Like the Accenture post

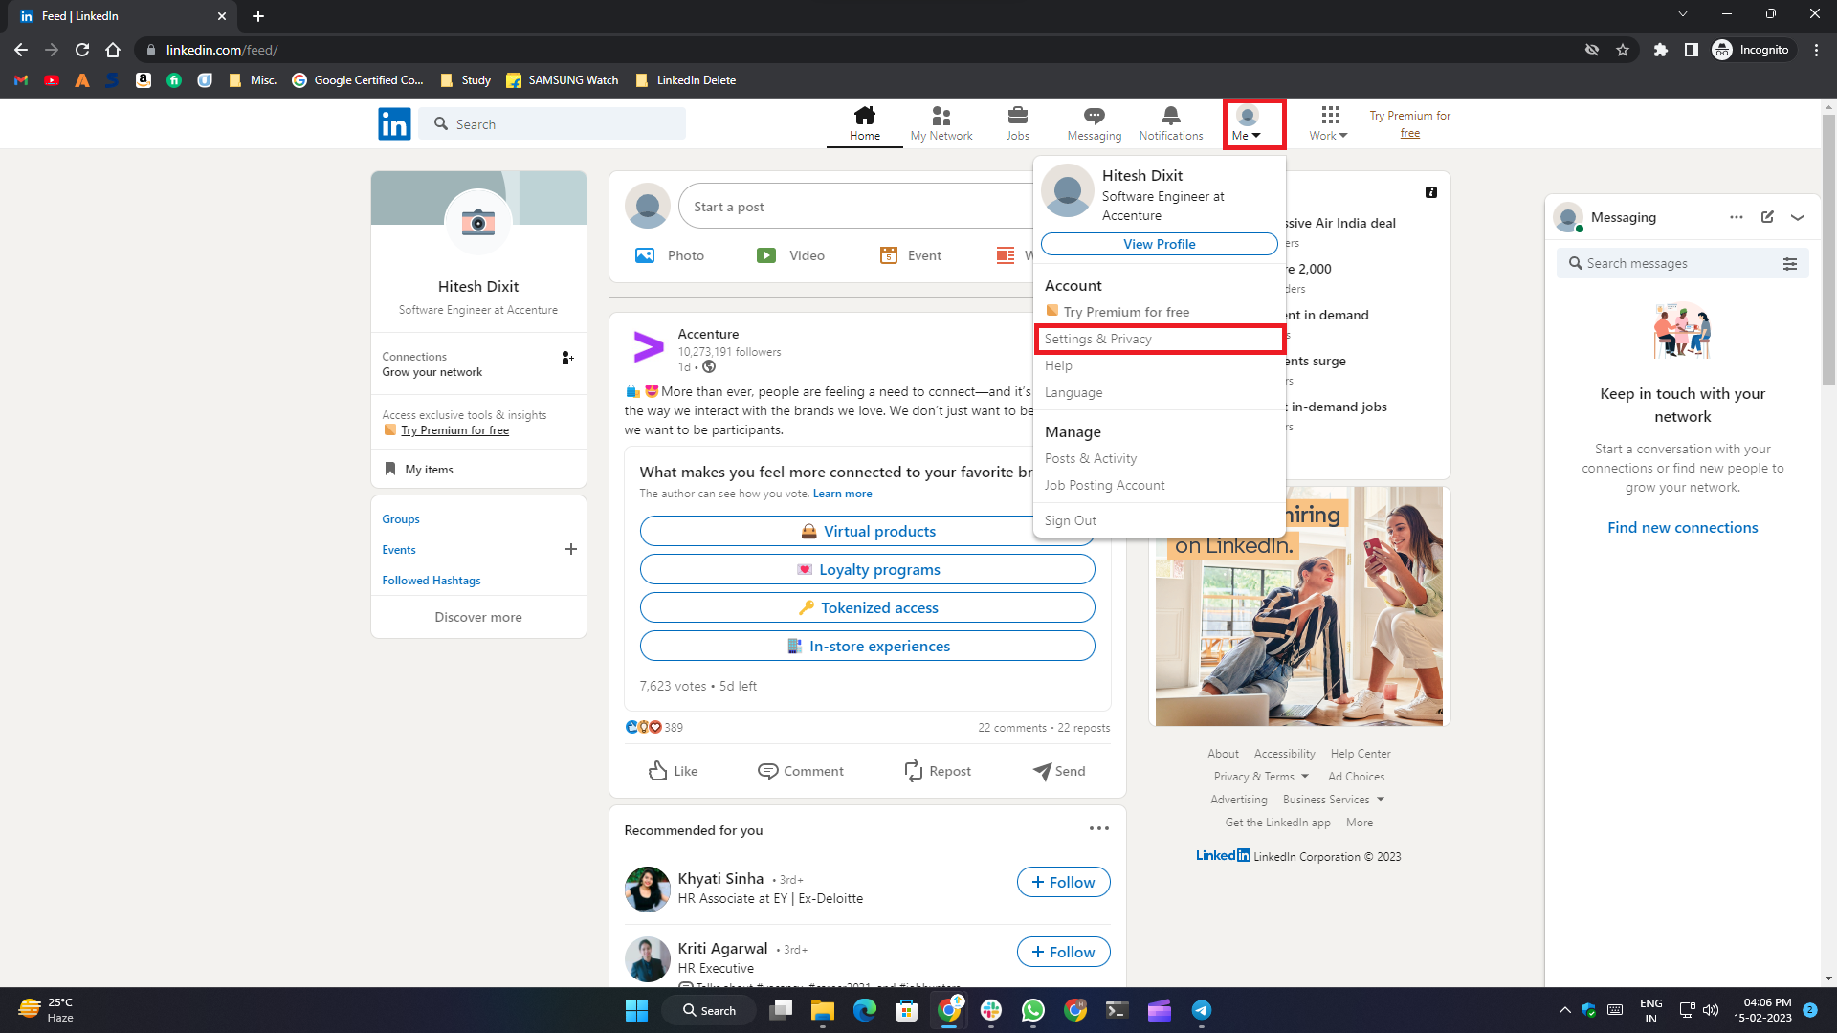pyautogui.click(x=674, y=771)
